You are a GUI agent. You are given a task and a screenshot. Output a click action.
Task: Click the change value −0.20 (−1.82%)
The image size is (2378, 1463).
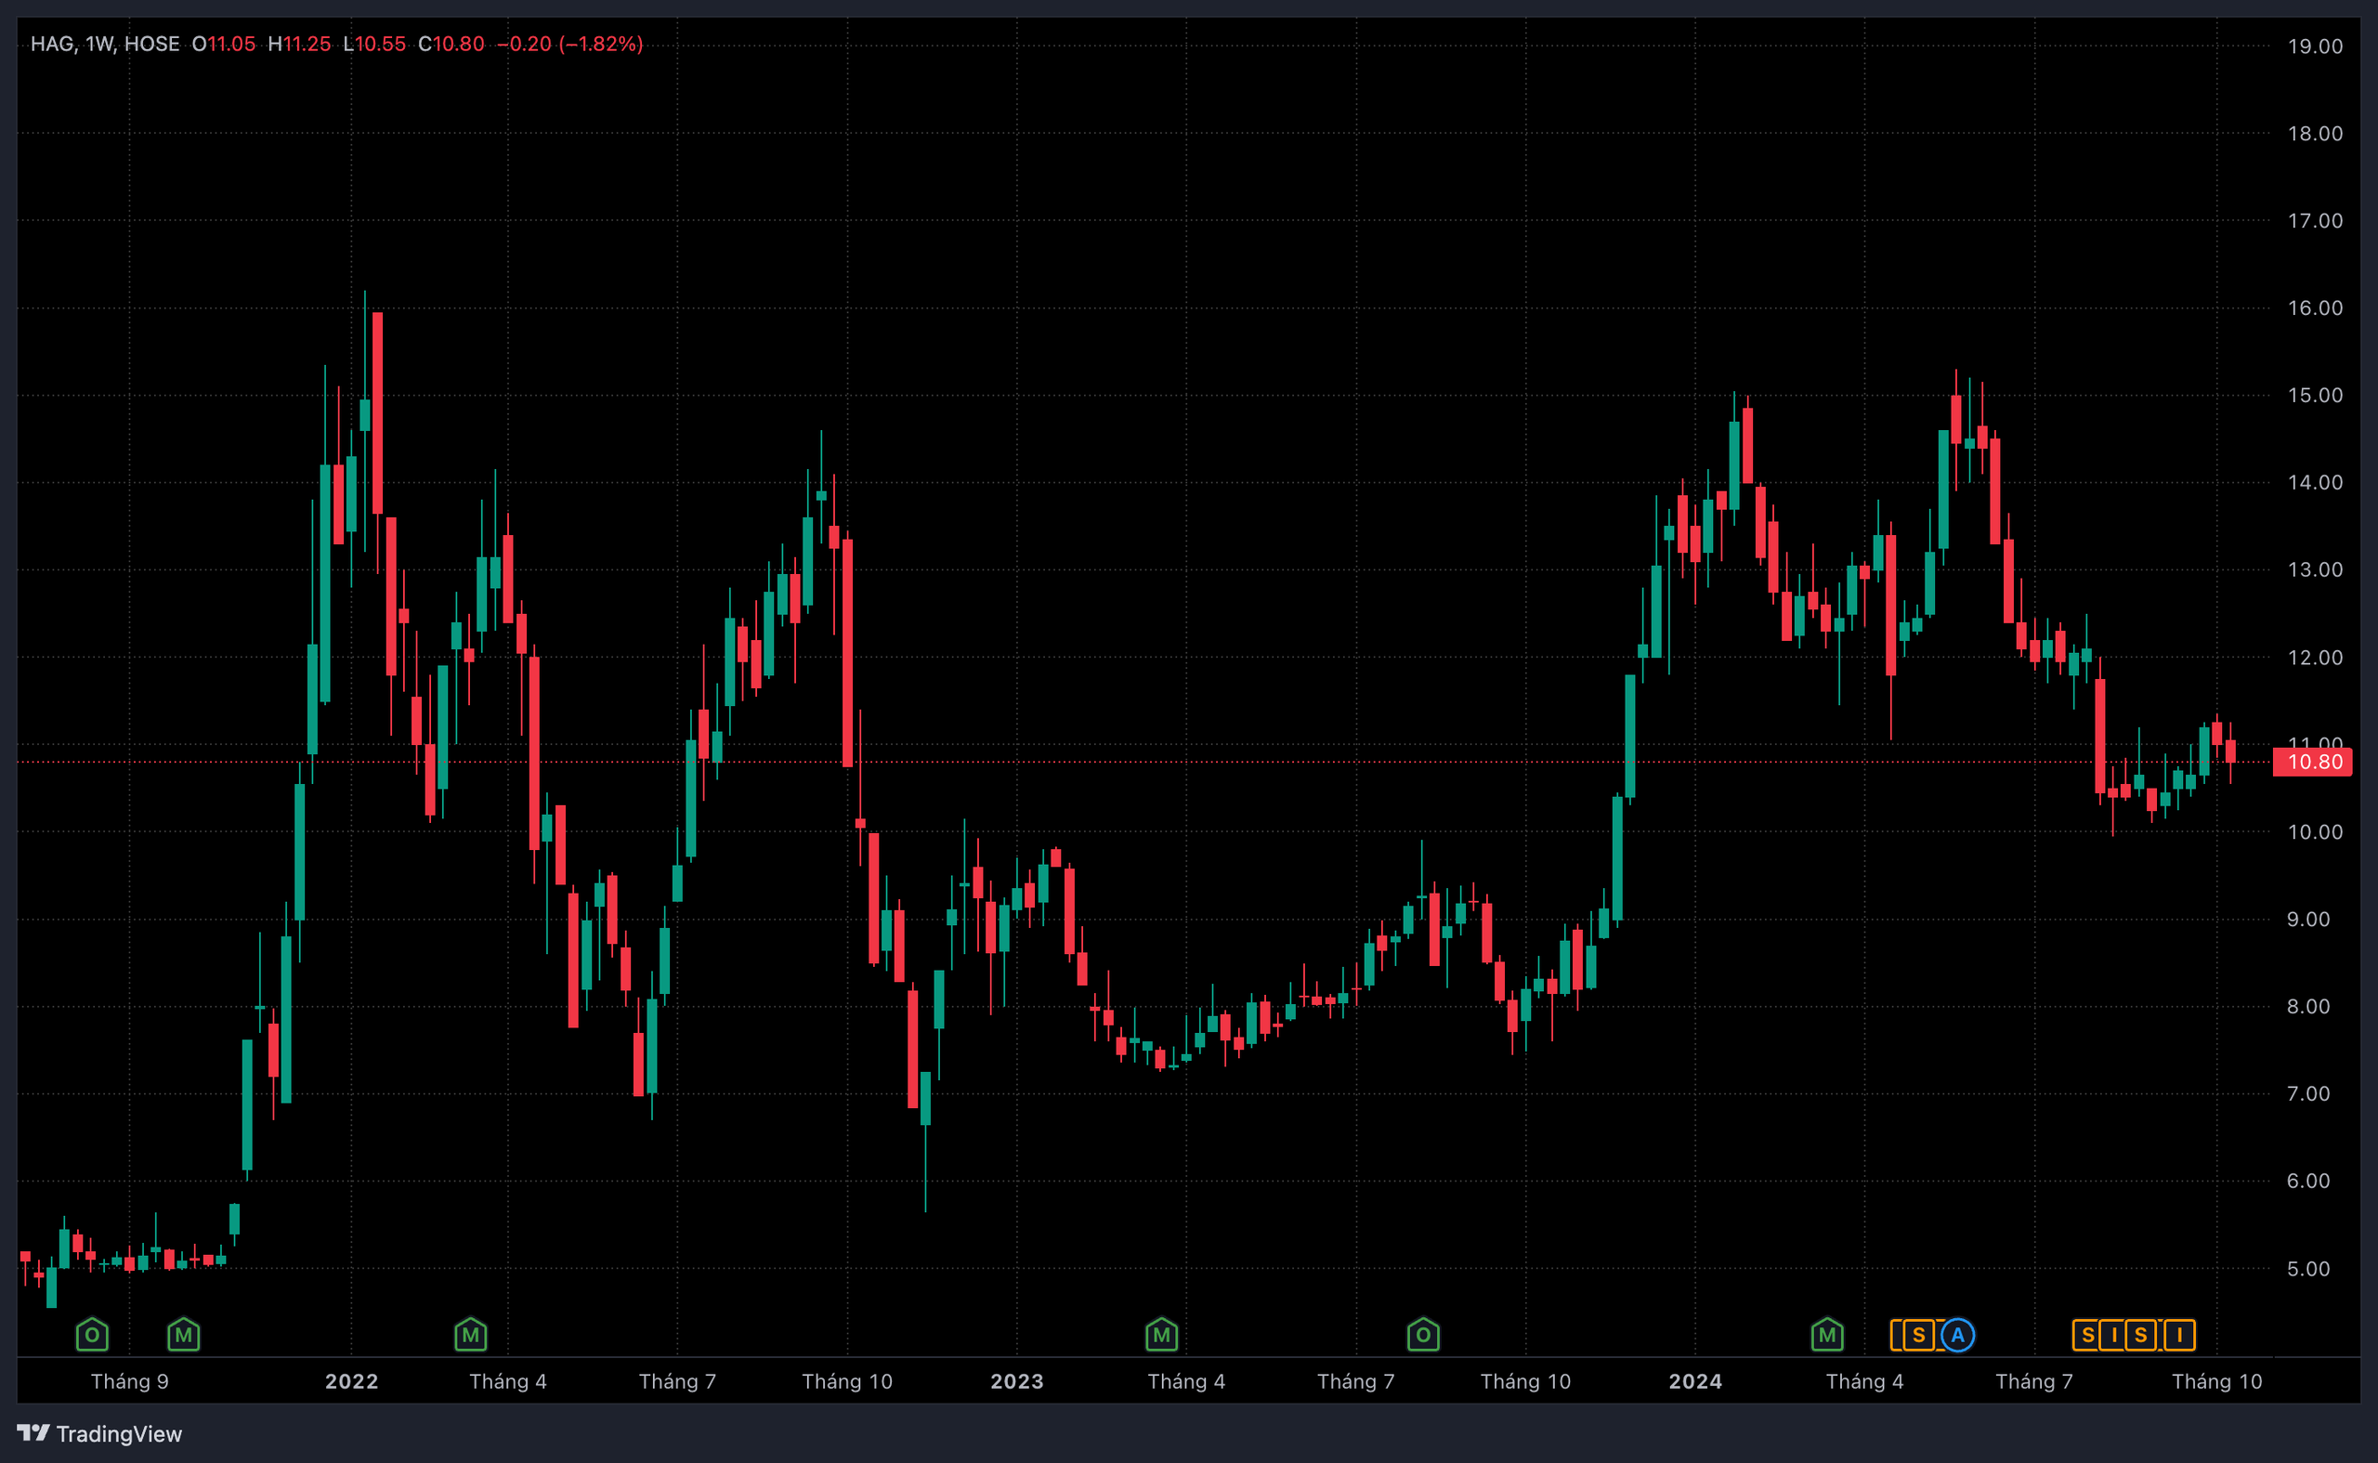tap(569, 44)
